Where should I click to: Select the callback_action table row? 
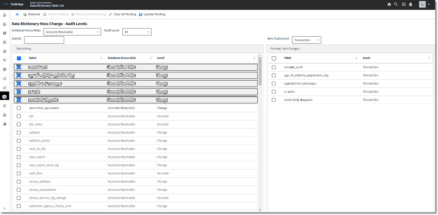pos(39,141)
